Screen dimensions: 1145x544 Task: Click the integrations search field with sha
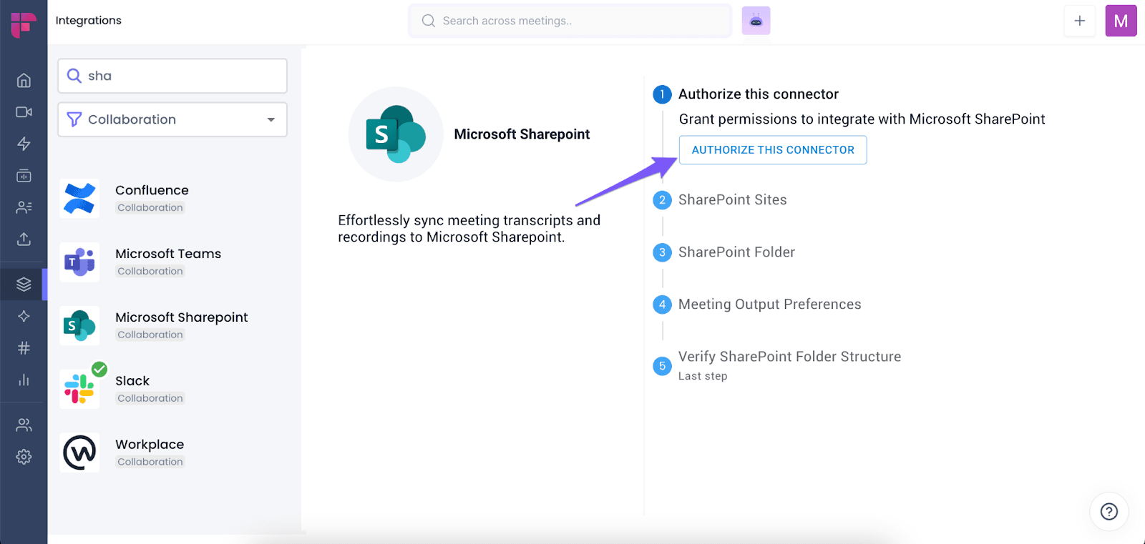point(172,76)
